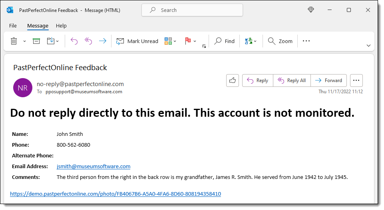
Task: Click the Reply All button in message header
Action: pyautogui.click(x=292, y=80)
